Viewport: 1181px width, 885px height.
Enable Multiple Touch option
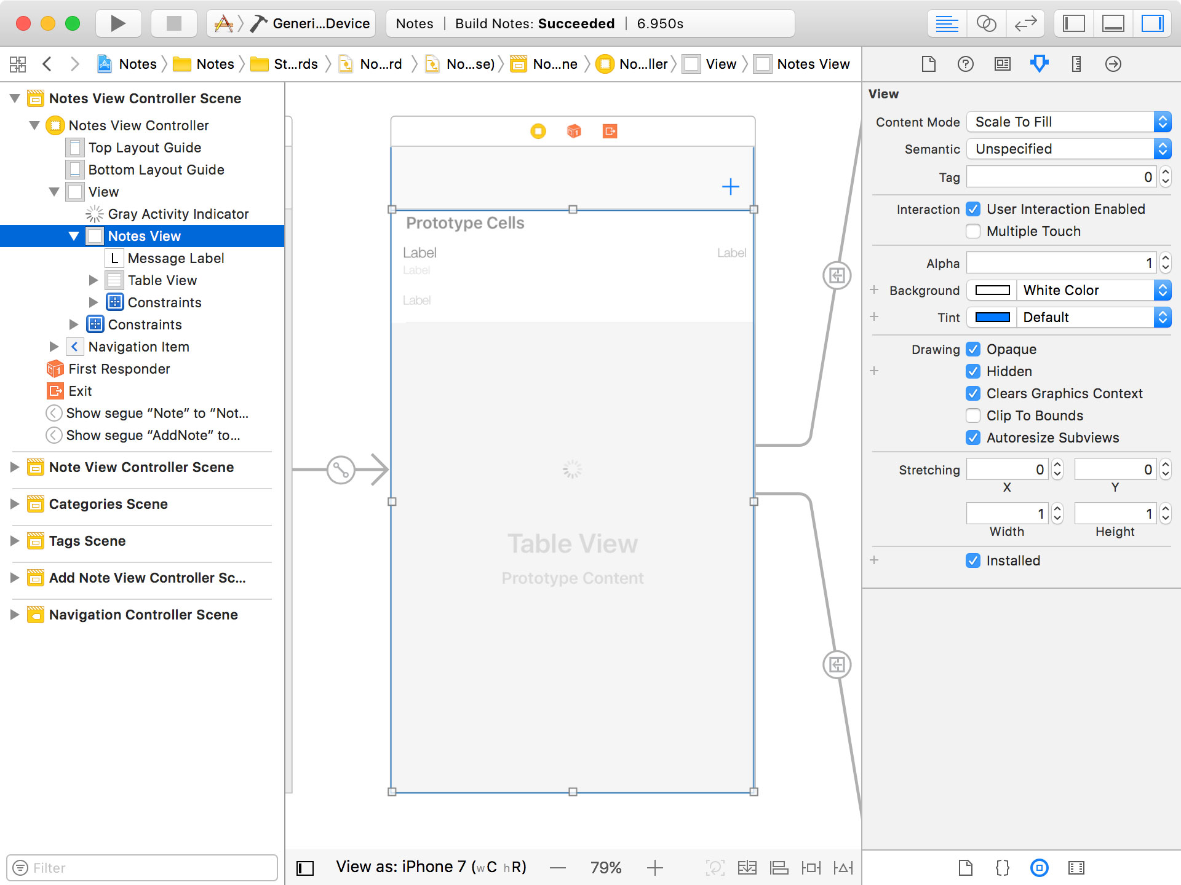pos(973,231)
